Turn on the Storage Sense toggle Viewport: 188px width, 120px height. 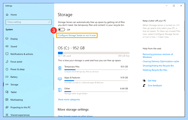(x=62, y=30)
